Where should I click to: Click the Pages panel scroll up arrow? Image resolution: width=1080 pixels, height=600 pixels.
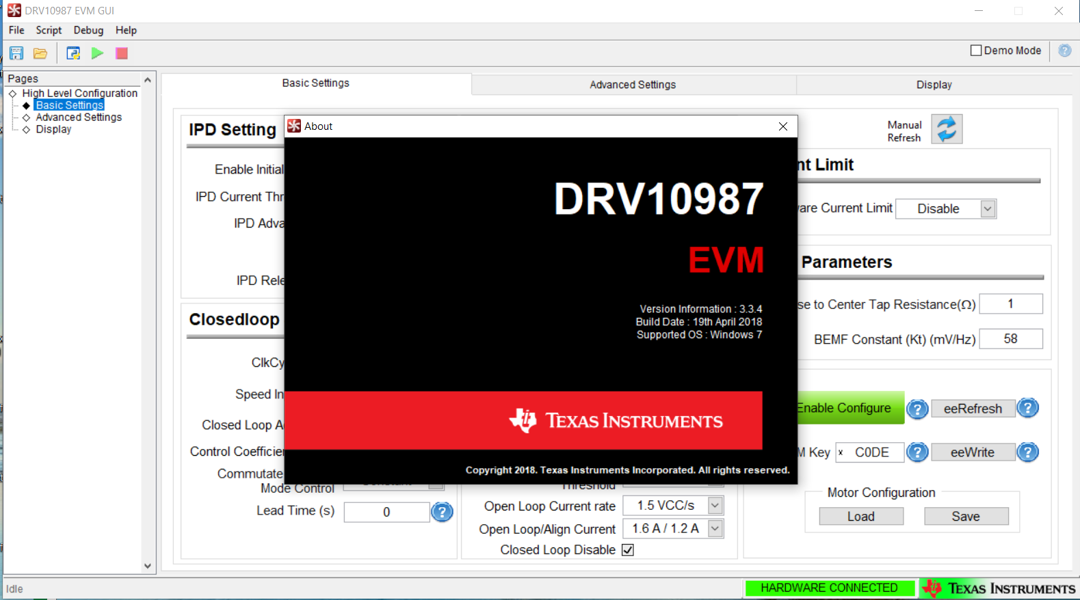[148, 80]
